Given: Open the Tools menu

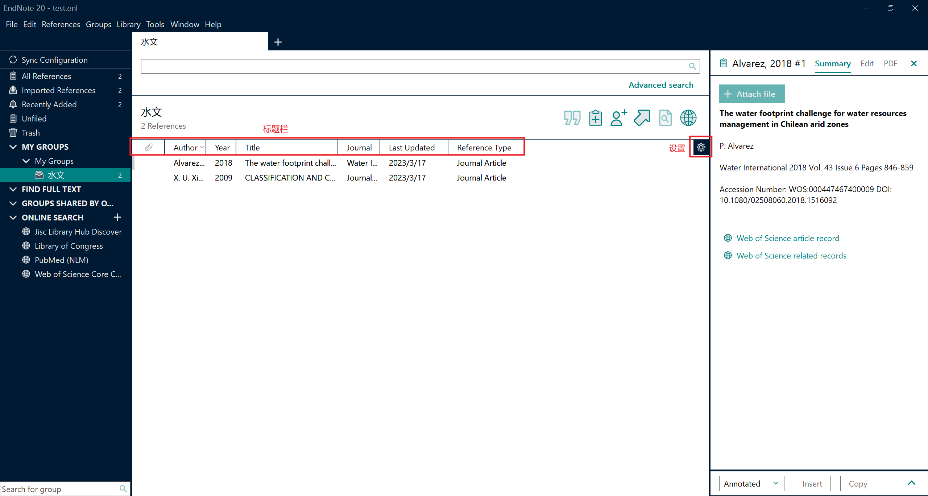Looking at the screenshot, I should (155, 24).
